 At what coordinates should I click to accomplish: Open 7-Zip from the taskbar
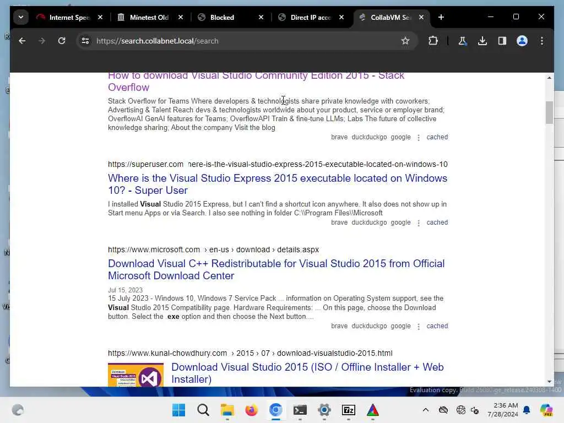[348, 410]
